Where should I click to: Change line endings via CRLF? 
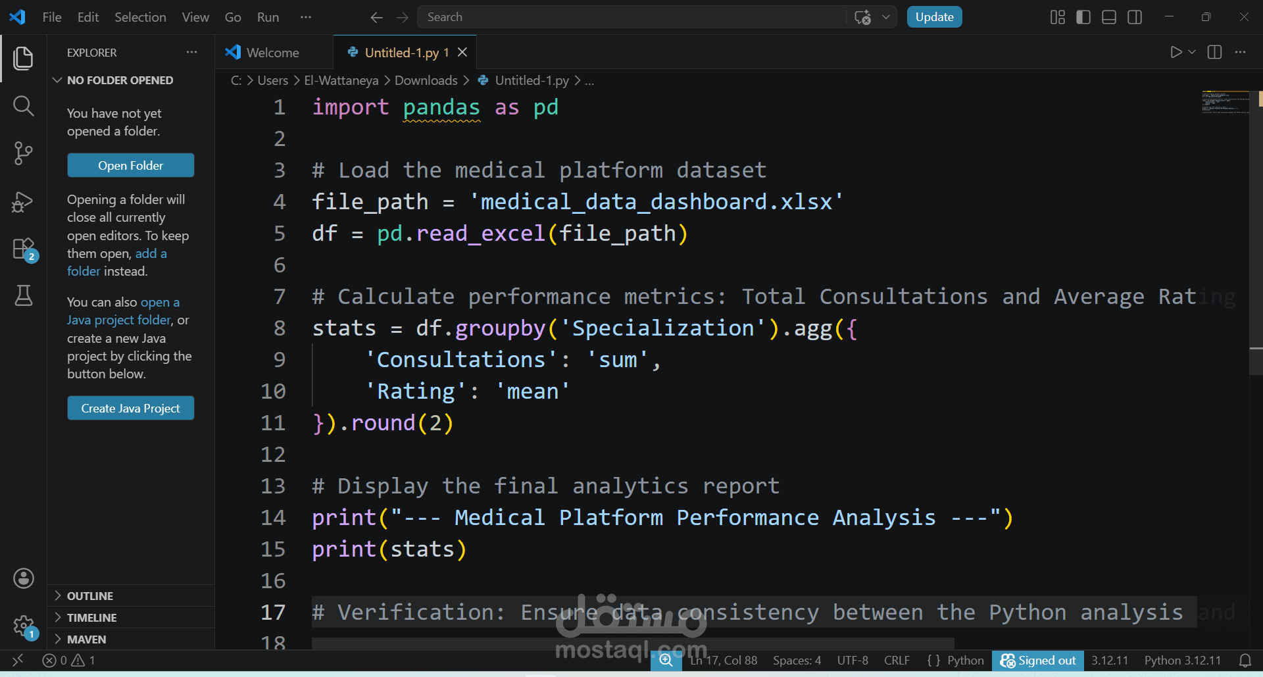[x=897, y=660]
